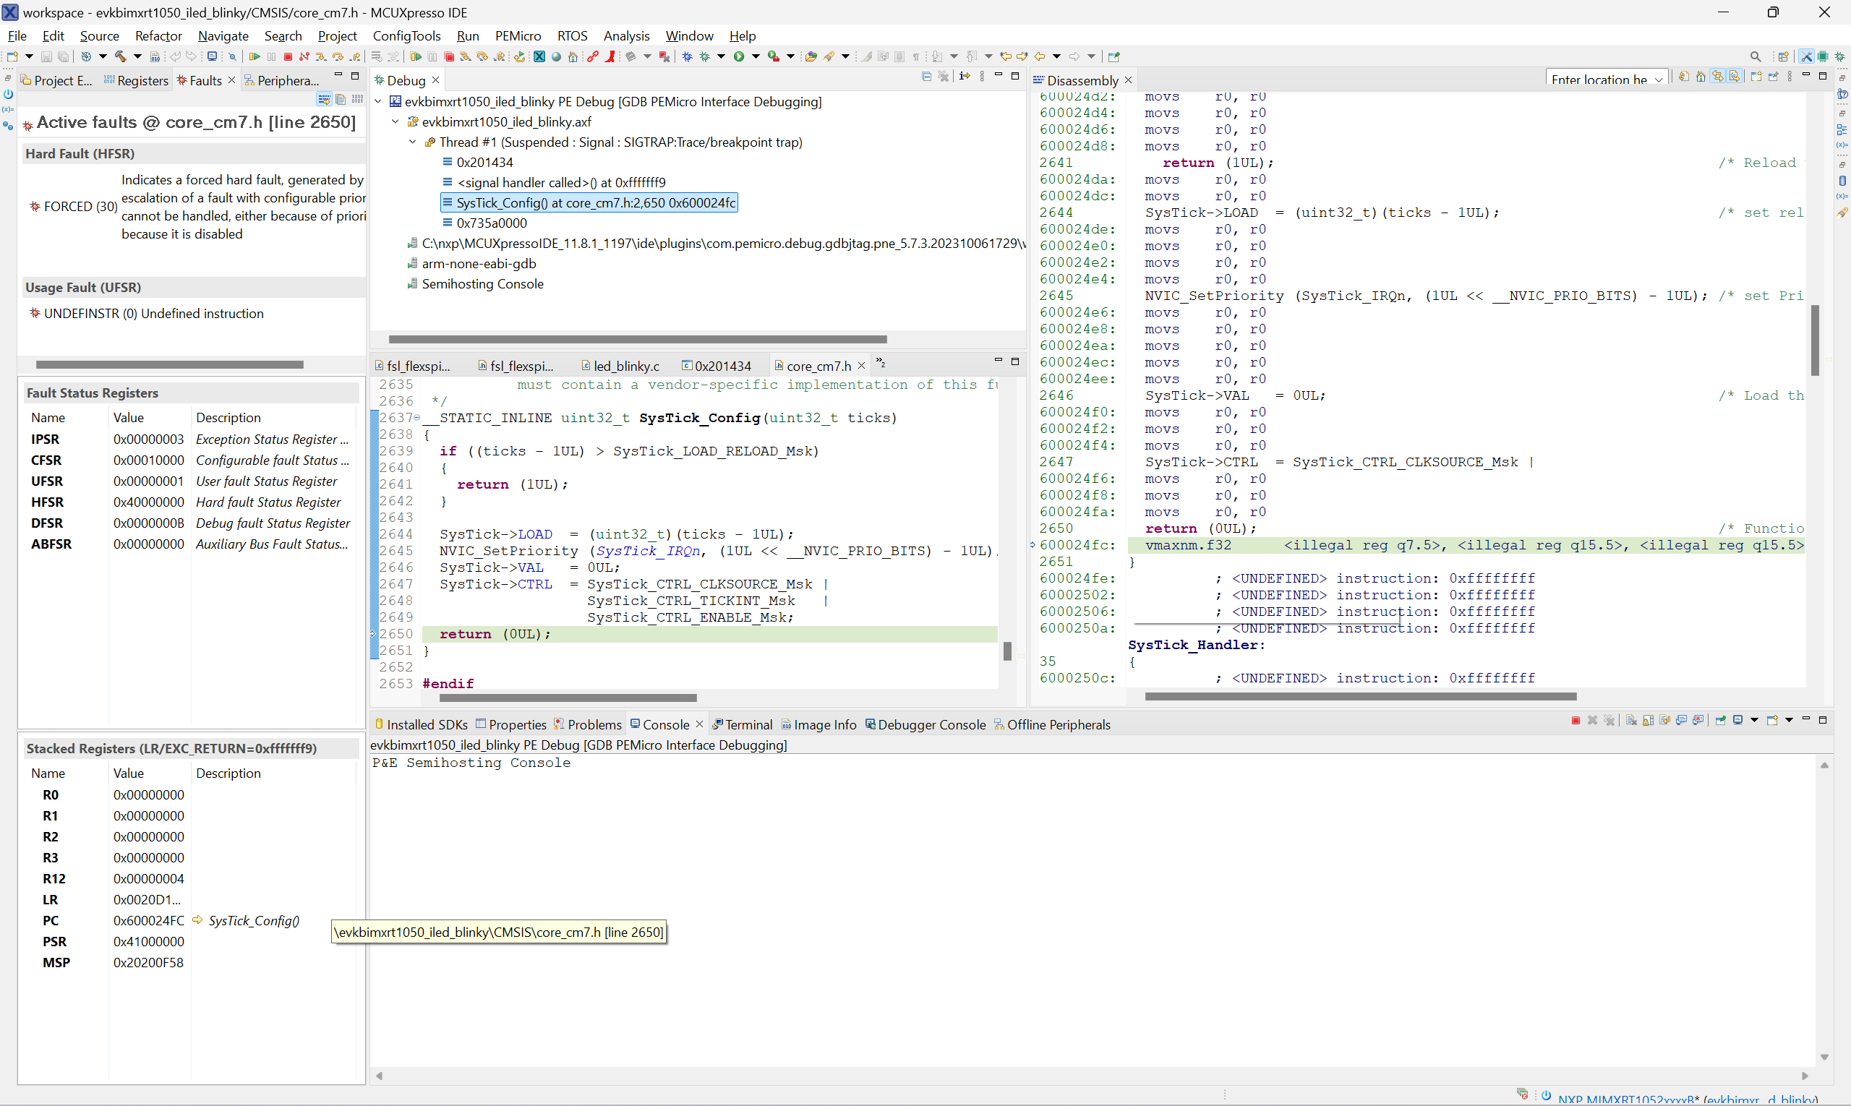The image size is (1851, 1106).
Task: Click the Build hammer icon
Action: (121, 56)
